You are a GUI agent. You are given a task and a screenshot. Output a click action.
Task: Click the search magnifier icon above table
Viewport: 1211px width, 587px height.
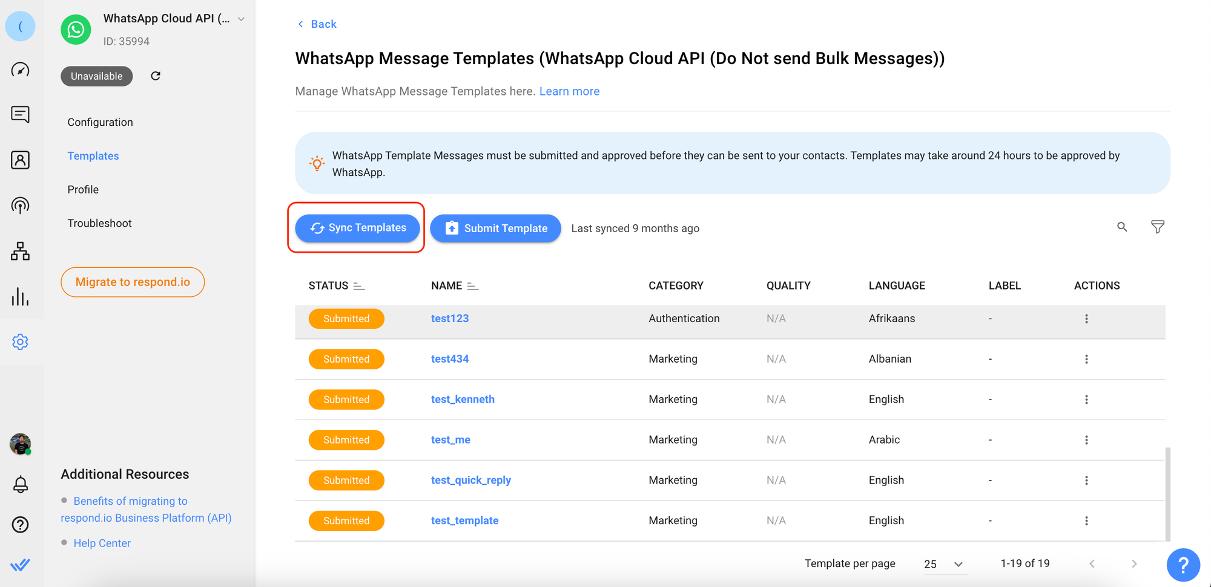(1122, 227)
